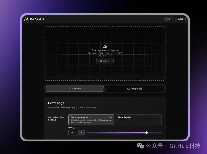This screenshot has width=207, height=154.
Task: Click the MAZANOKE logo icon
Action: click(26, 19)
